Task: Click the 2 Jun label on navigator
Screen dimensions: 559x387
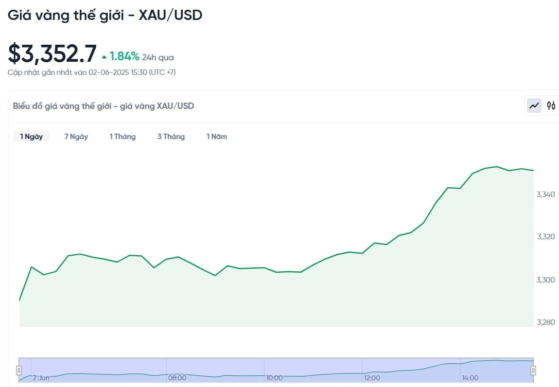Action: pyautogui.click(x=41, y=378)
